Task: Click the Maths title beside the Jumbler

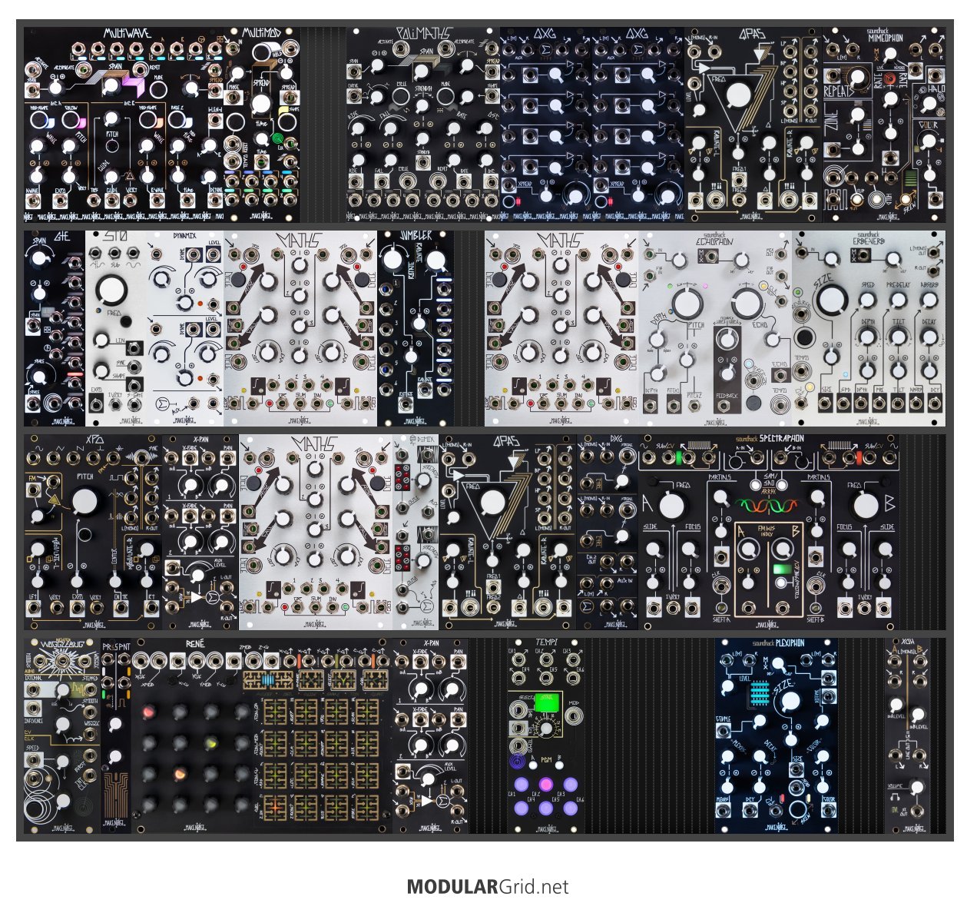Action: coord(300,241)
